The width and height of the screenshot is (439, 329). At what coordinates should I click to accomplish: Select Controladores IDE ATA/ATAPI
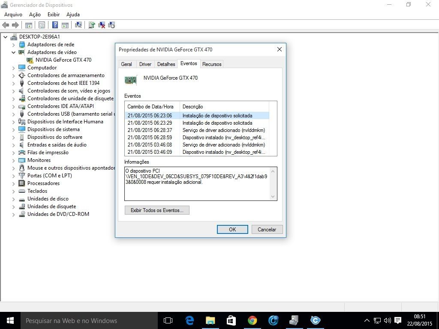(60, 106)
